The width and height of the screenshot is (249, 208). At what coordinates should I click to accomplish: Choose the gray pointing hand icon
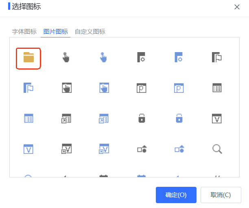pos(66,57)
